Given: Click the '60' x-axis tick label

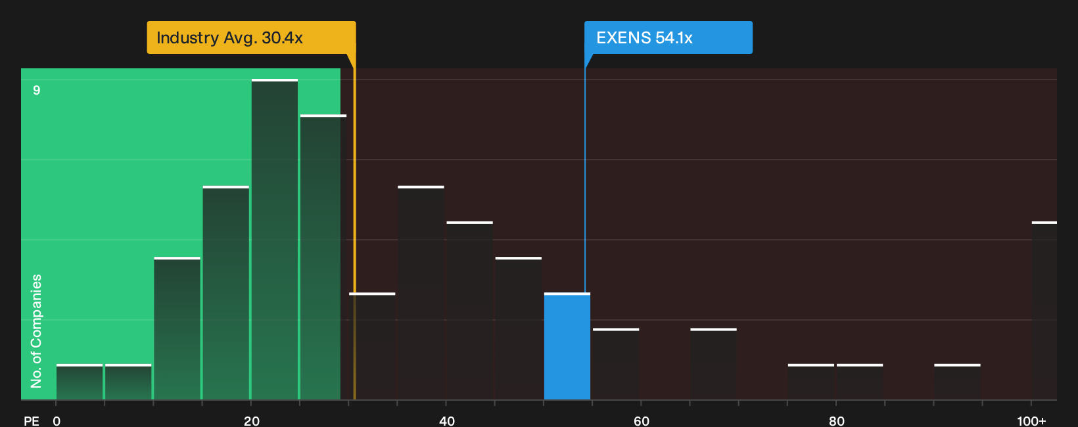Looking at the screenshot, I should pyautogui.click(x=642, y=420).
